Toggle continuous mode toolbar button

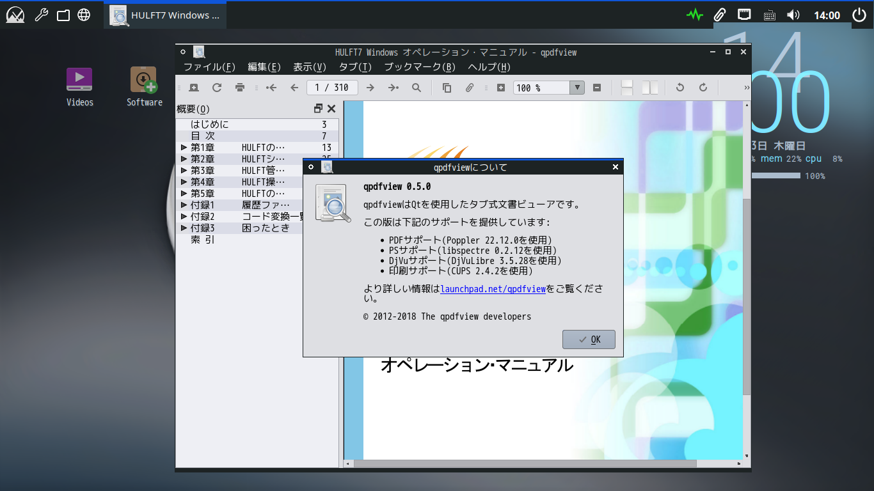627,88
